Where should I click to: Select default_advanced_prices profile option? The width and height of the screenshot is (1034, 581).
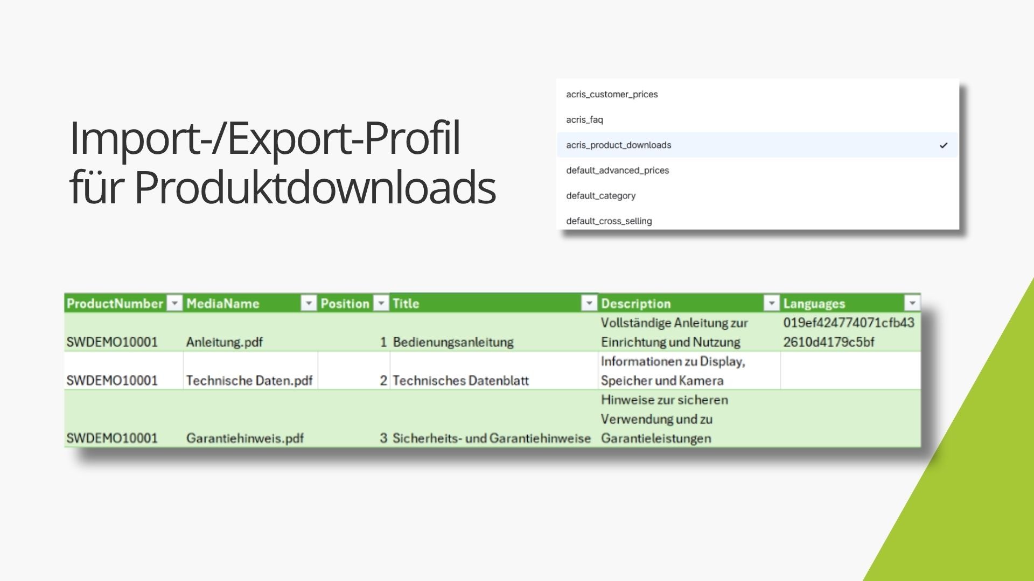point(758,170)
